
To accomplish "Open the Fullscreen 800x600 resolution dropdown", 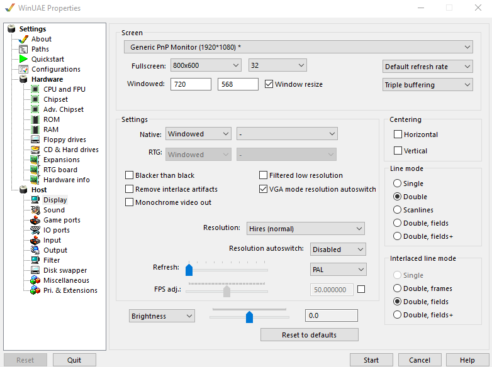I will click(x=206, y=65).
